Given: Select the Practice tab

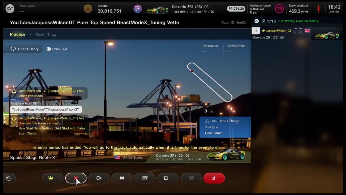Looking at the screenshot, I should pyautogui.click(x=18, y=34).
